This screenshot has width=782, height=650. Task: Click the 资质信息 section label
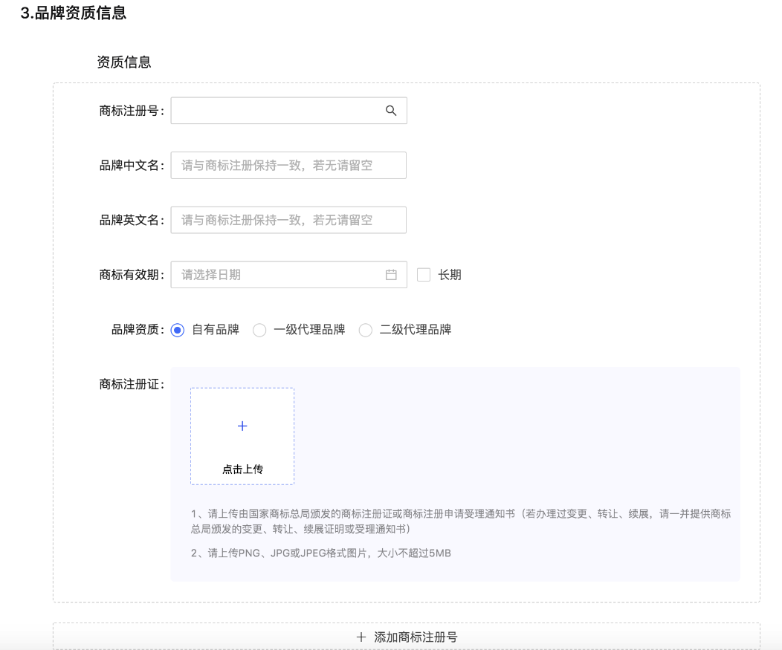(123, 62)
